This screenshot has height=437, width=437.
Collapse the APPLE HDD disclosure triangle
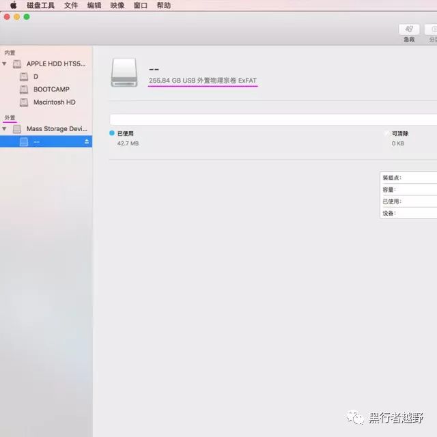[5, 64]
